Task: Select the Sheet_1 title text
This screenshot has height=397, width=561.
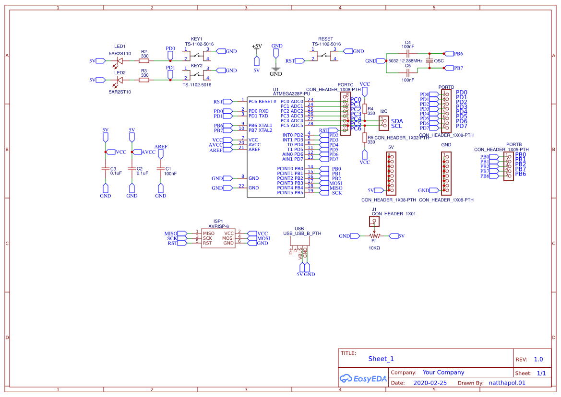Action: [381, 359]
